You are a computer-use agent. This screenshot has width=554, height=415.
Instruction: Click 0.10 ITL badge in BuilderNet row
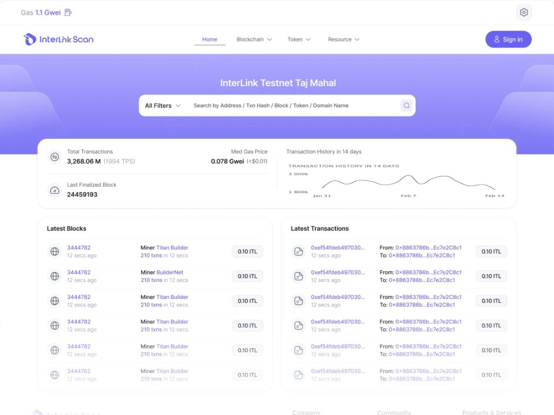pos(247,276)
